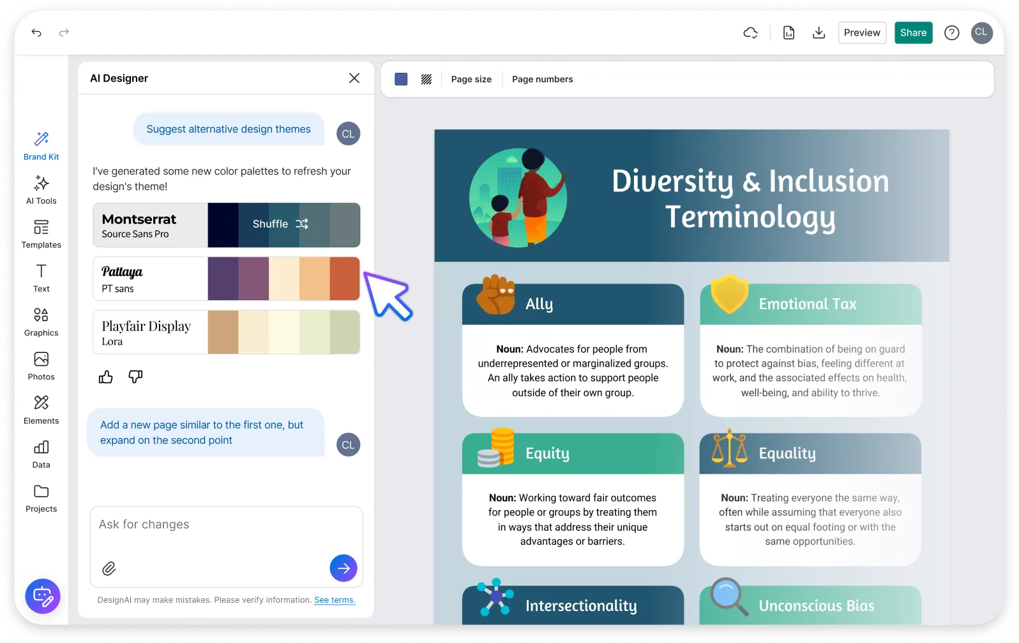Pick the tan swatch in Playfair palette
Image resolution: width=1019 pixels, height=643 pixels.
click(223, 333)
